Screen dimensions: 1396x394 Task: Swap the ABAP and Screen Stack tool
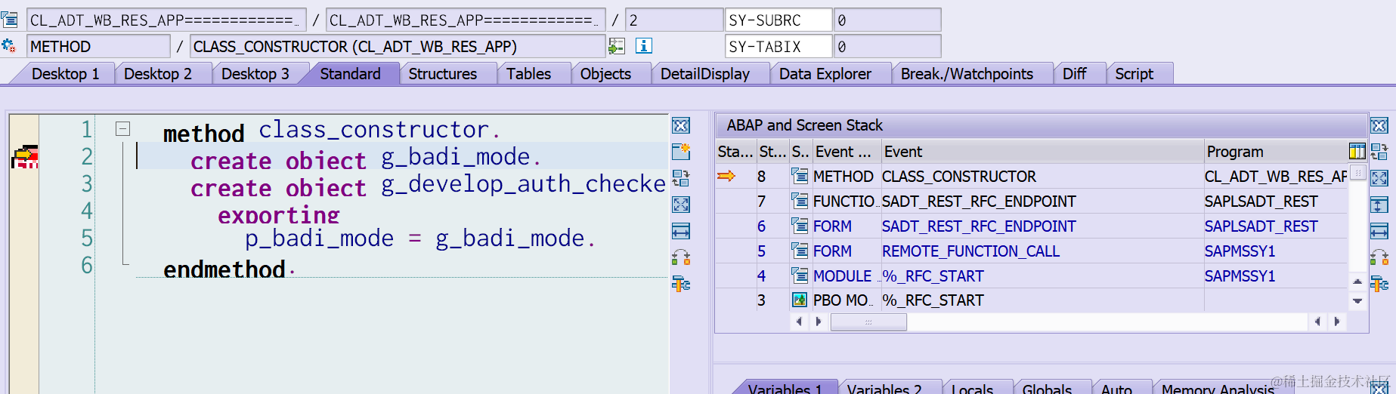point(1379,152)
